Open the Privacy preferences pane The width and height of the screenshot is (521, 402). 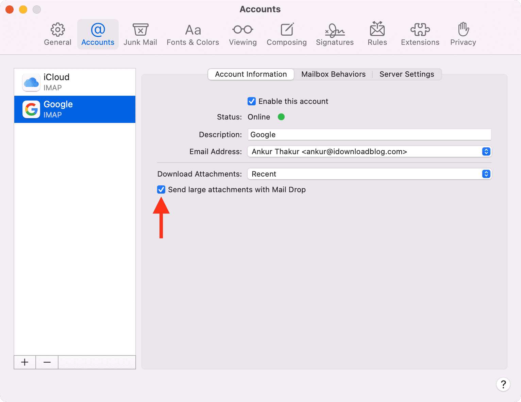(x=463, y=34)
